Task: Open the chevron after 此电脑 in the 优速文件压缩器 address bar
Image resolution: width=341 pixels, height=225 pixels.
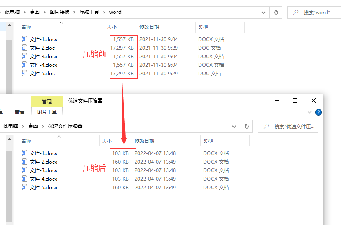Action: 23,126
